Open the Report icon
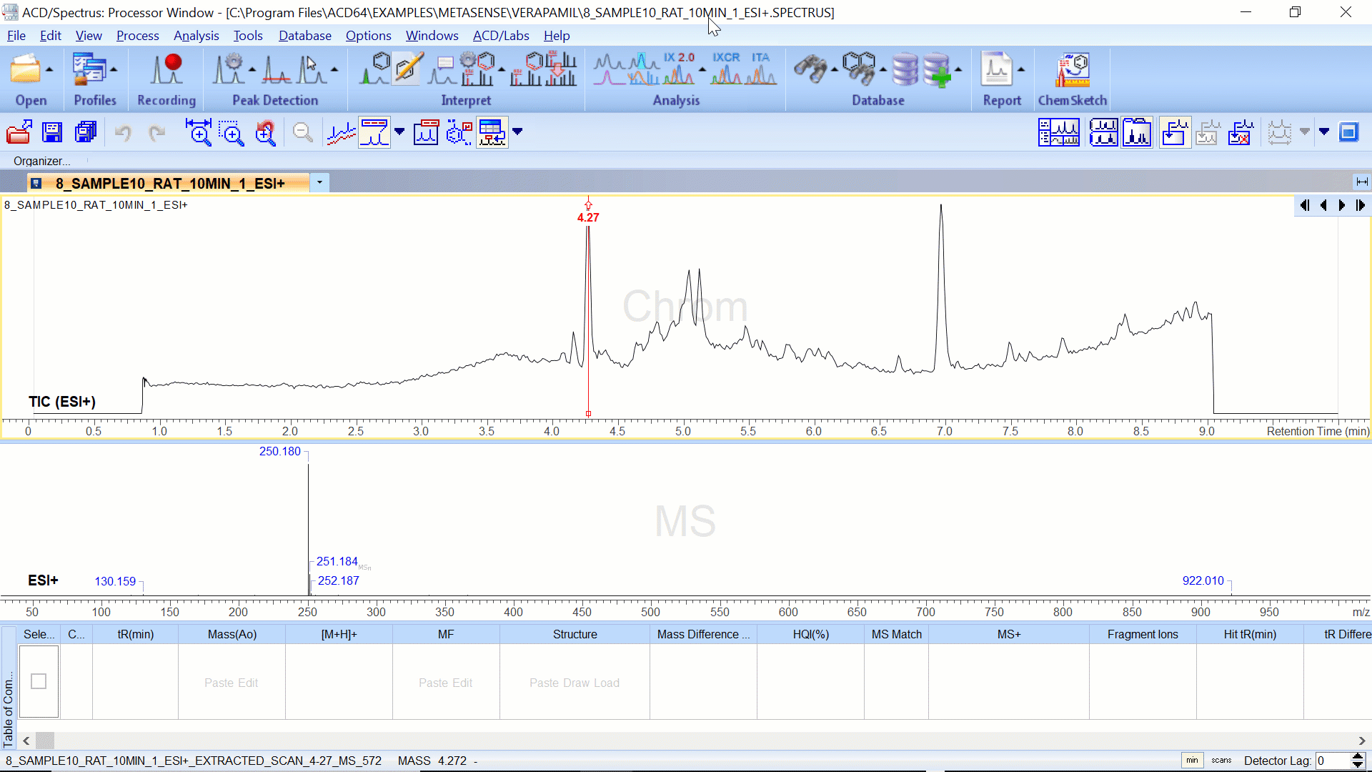 point(997,69)
